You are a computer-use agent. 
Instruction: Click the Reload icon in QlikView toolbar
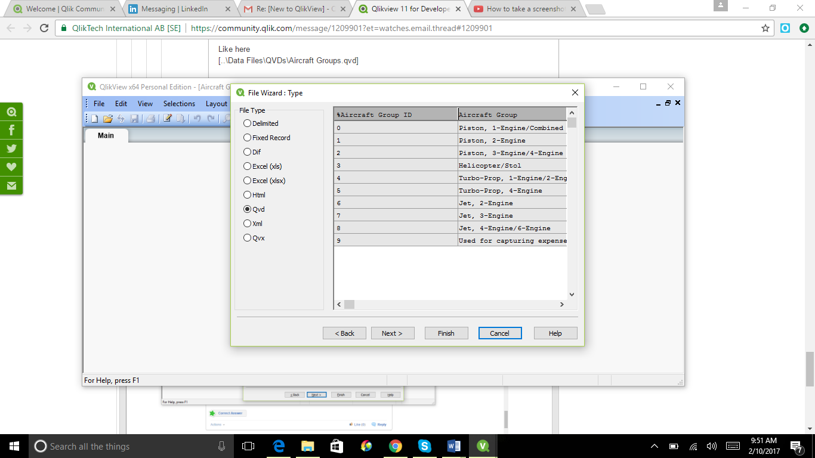[x=121, y=119]
